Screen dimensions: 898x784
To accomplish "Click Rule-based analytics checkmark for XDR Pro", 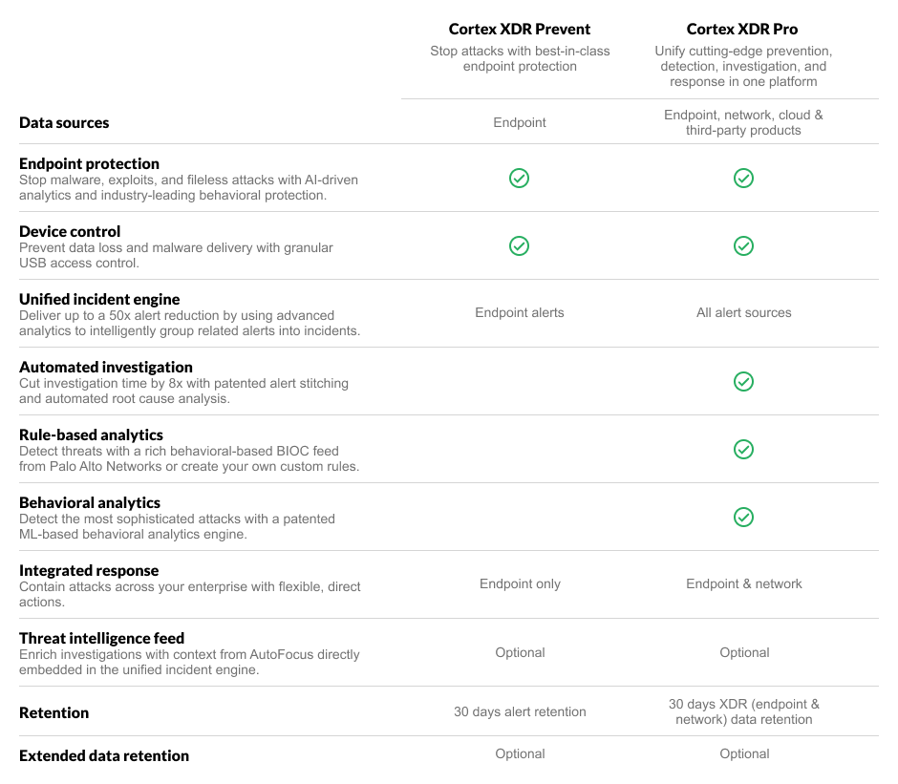I will [743, 450].
